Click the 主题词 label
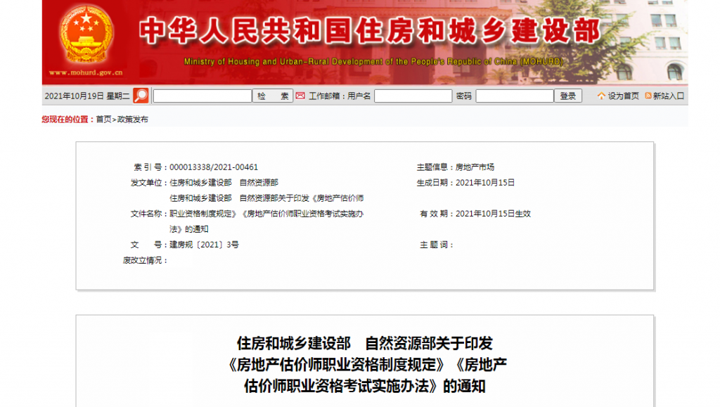This screenshot has height=407, width=720. click(x=436, y=245)
